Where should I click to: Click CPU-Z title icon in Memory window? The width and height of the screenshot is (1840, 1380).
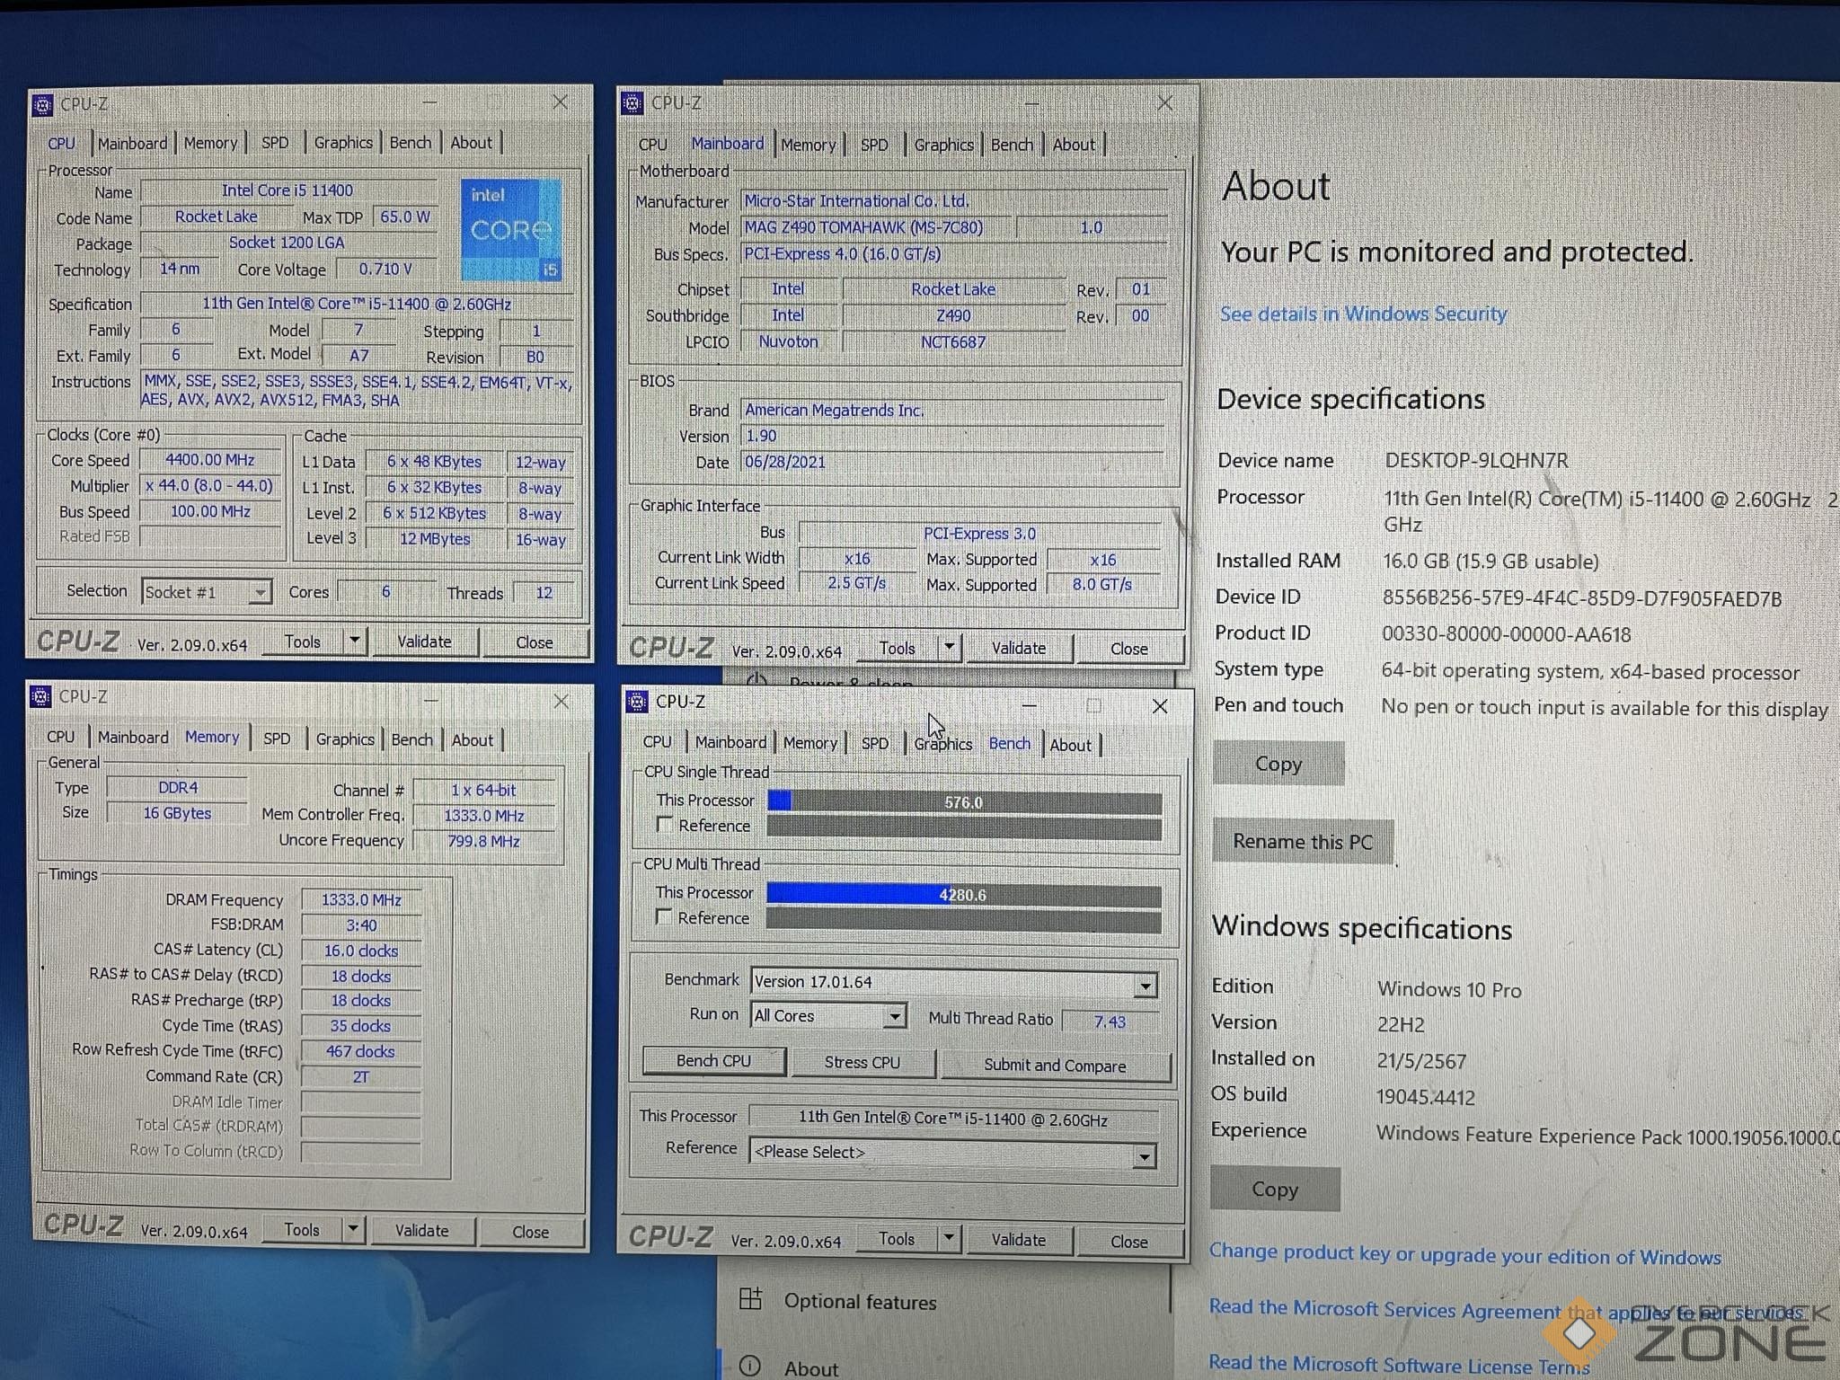(41, 696)
